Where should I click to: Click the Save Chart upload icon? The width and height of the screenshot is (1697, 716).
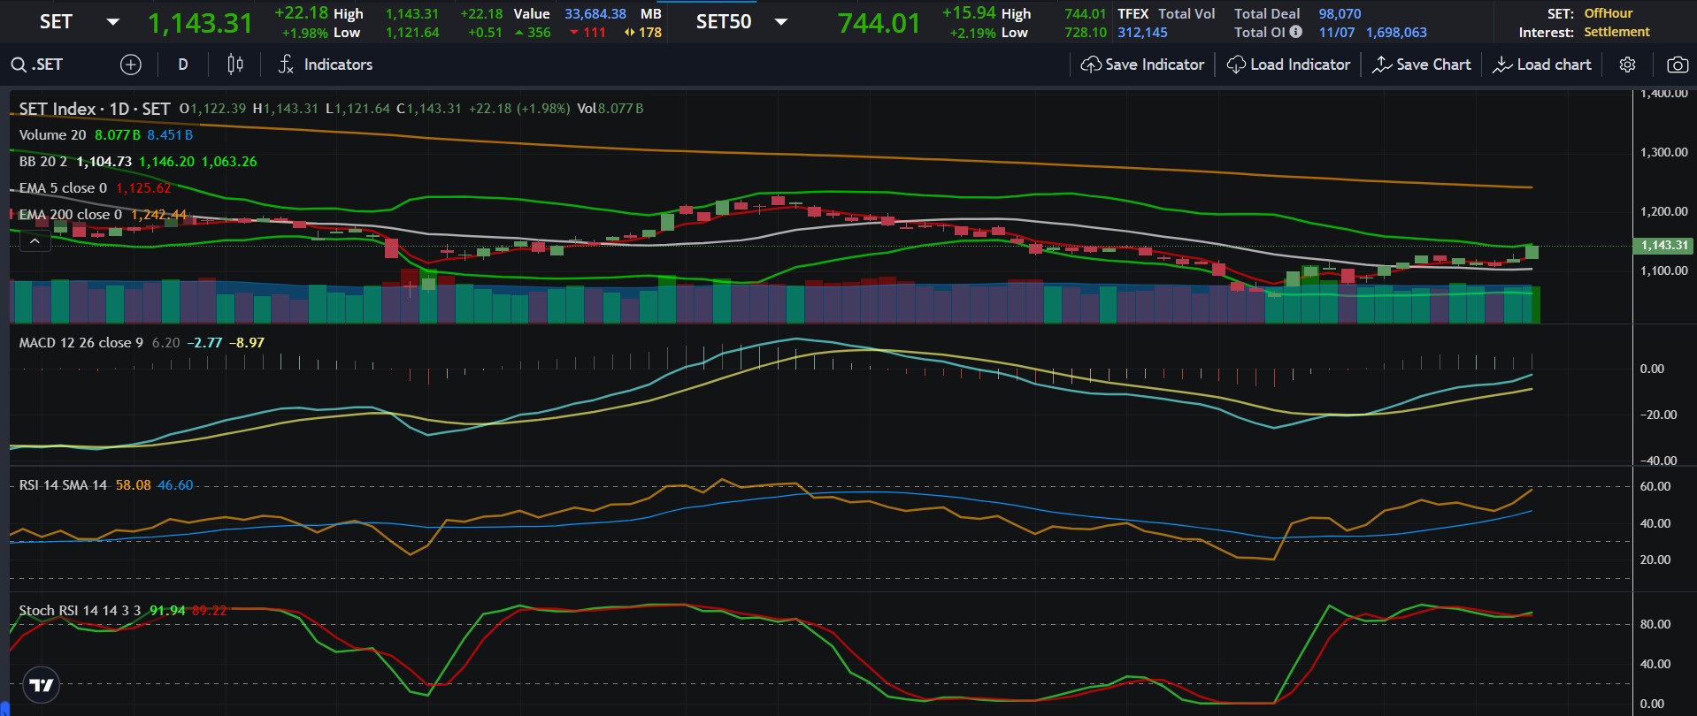1381,65
